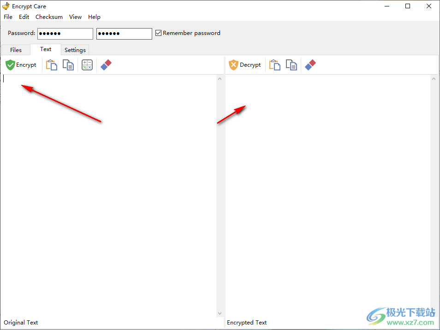Open the View menu
This screenshot has width=440, height=330.
point(75,17)
